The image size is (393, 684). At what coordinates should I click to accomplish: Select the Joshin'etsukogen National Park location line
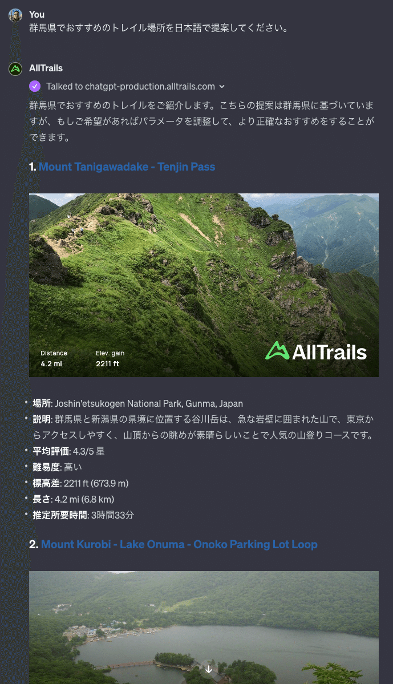coord(138,403)
